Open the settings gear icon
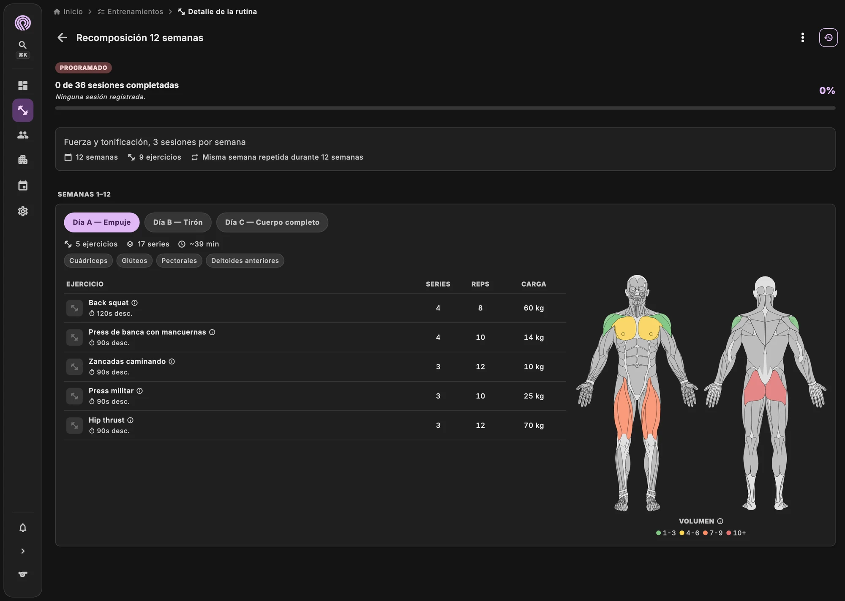 point(23,211)
